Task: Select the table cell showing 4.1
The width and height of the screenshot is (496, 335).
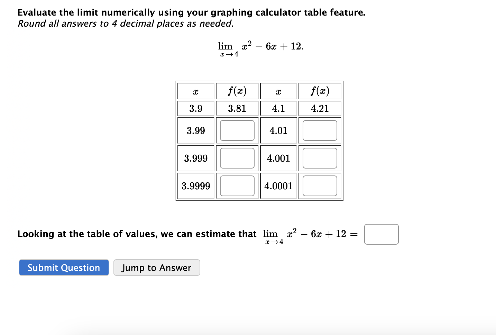Action: (278, 108)
